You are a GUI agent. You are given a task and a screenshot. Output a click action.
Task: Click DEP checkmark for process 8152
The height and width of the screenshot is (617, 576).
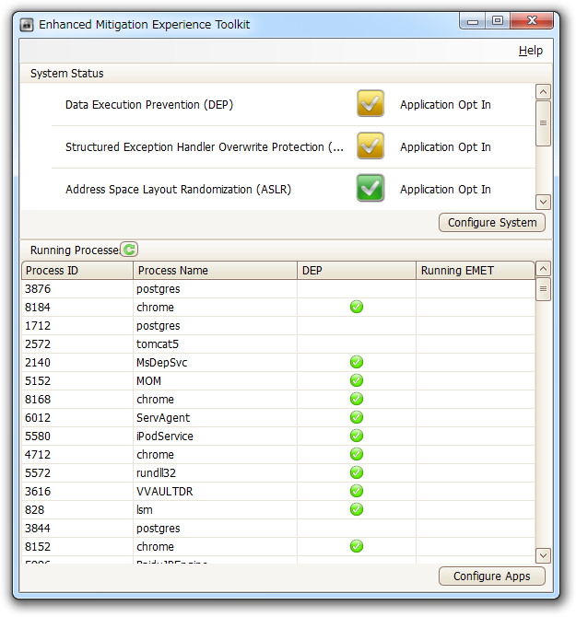click(x=357, y=546)
